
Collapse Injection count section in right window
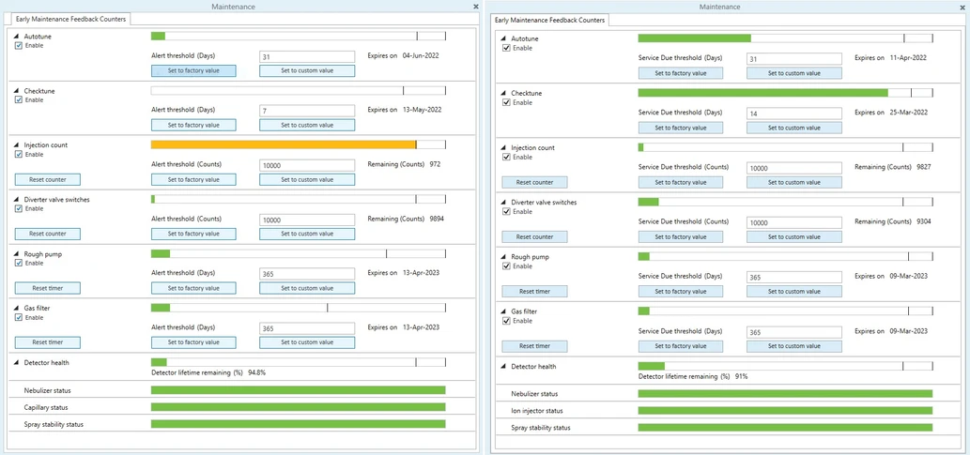click(x=503, y=148)
